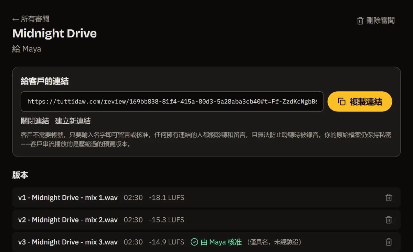
Task: Click the -14.9 LUFS value
Action: [167, 242]
